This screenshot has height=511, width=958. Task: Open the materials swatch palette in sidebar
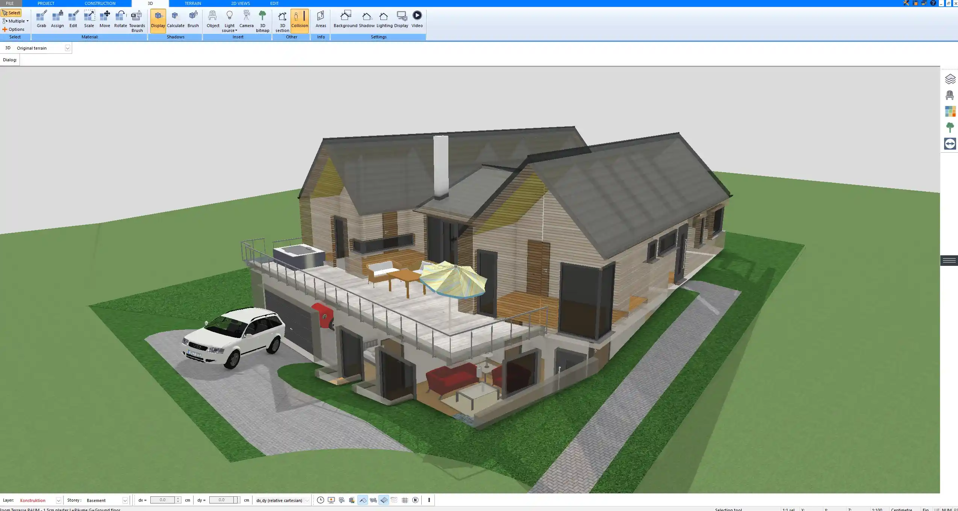pyautogui.click(x=950, y=111)
